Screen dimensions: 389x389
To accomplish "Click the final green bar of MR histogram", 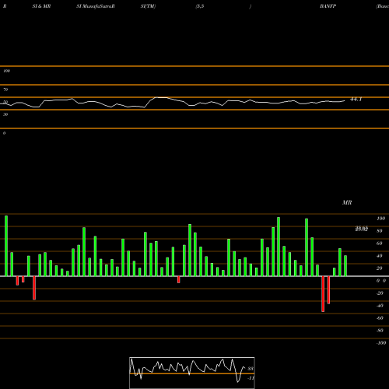I will [345, 266].
